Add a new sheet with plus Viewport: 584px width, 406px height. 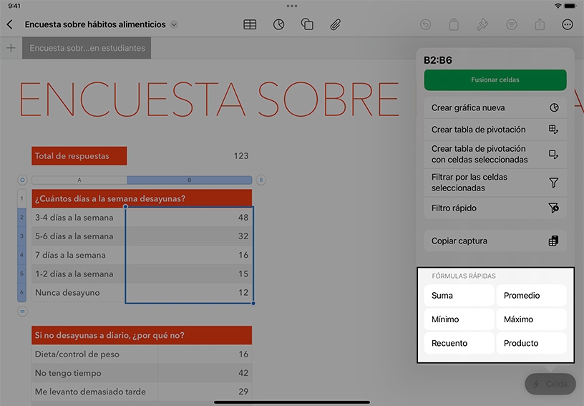click(11, 48)
